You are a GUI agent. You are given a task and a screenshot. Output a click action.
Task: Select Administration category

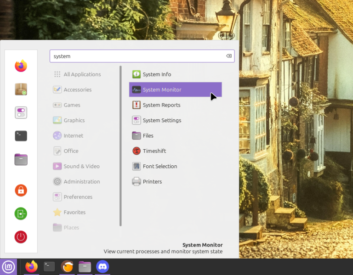click(x=77, y=181)
